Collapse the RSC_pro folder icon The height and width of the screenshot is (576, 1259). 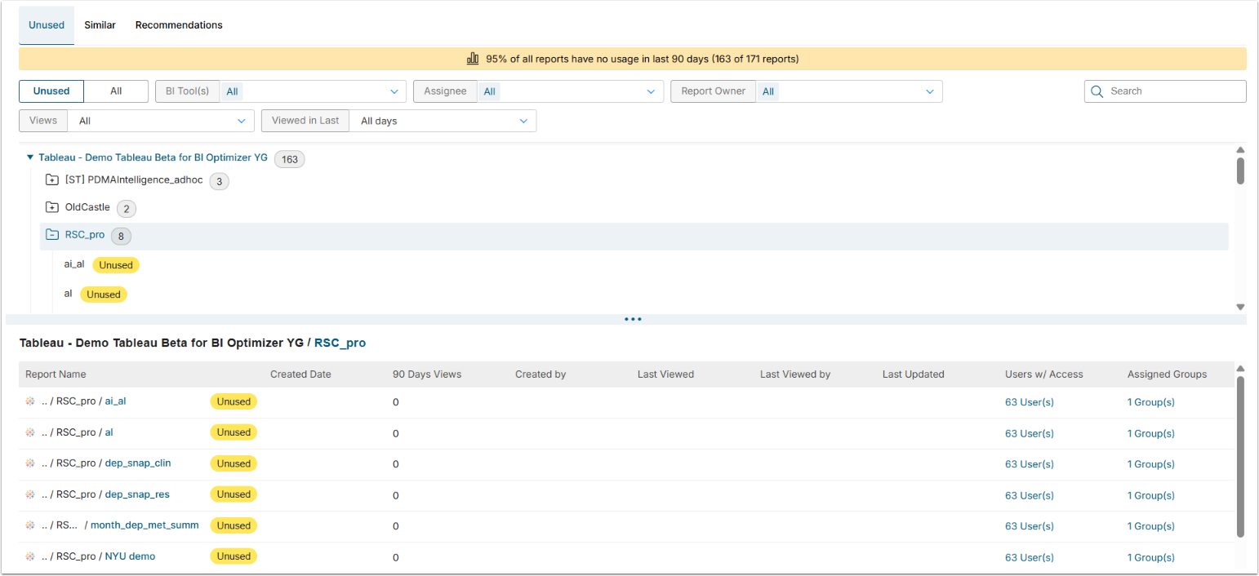52,235
